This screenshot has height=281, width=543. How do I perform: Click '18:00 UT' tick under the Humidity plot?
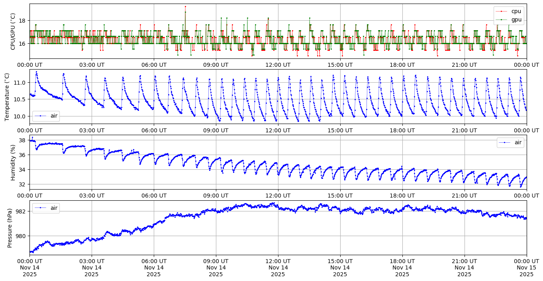coord(402,196)
